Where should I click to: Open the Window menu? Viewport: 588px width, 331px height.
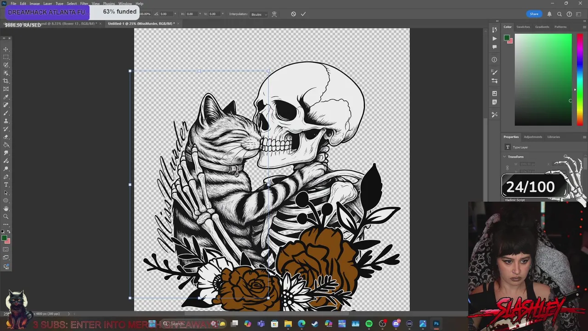[x=125, y=4]
